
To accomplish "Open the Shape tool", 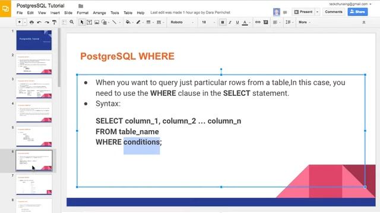I will (x=104, y=22).
